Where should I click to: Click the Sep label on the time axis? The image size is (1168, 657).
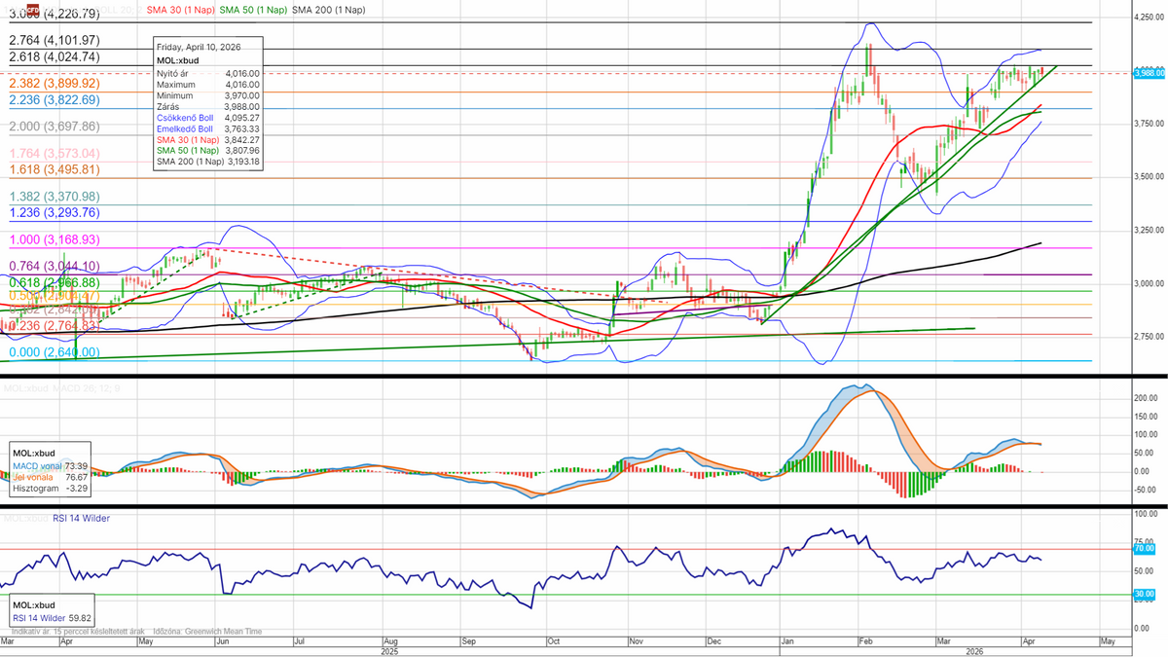coord(468,643)
